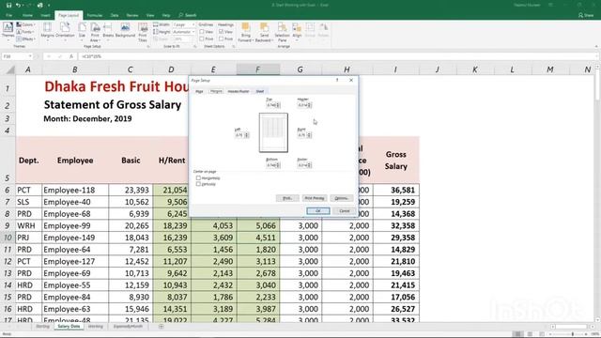Open the Customize Quick Access Toolbar arrow
This screenshot has height=338, width=601.
click(49, 6)
